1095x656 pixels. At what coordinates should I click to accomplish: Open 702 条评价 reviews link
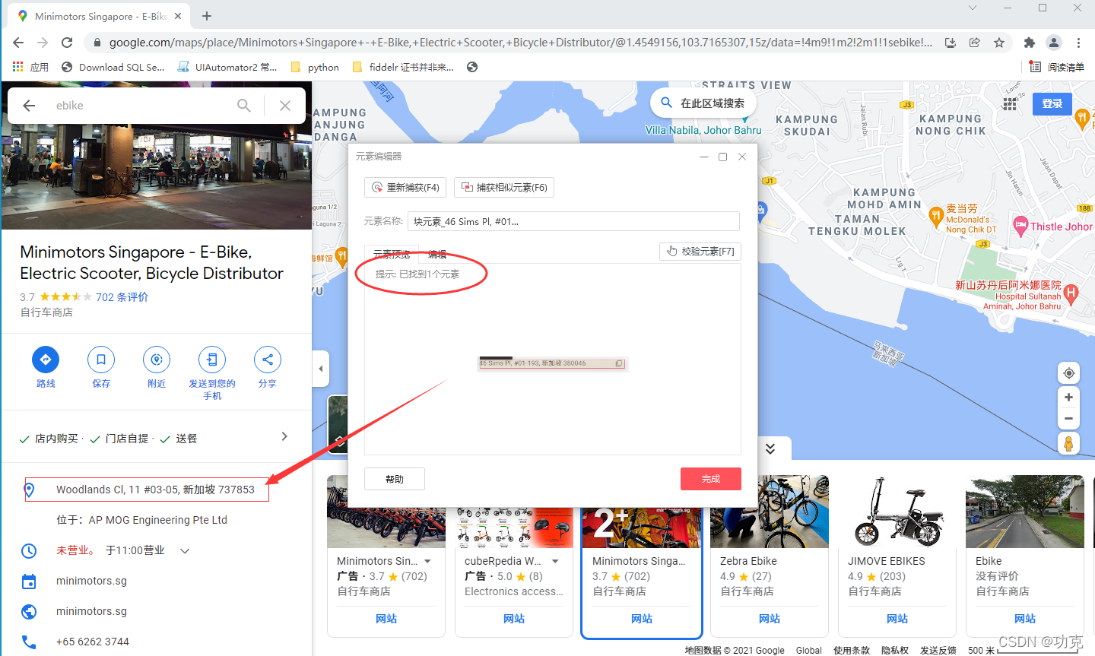pyautogui.click(x=122, y=297)
